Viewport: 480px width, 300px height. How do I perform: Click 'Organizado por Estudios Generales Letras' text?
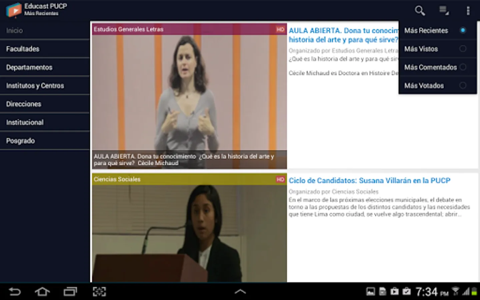pos(344,51)
